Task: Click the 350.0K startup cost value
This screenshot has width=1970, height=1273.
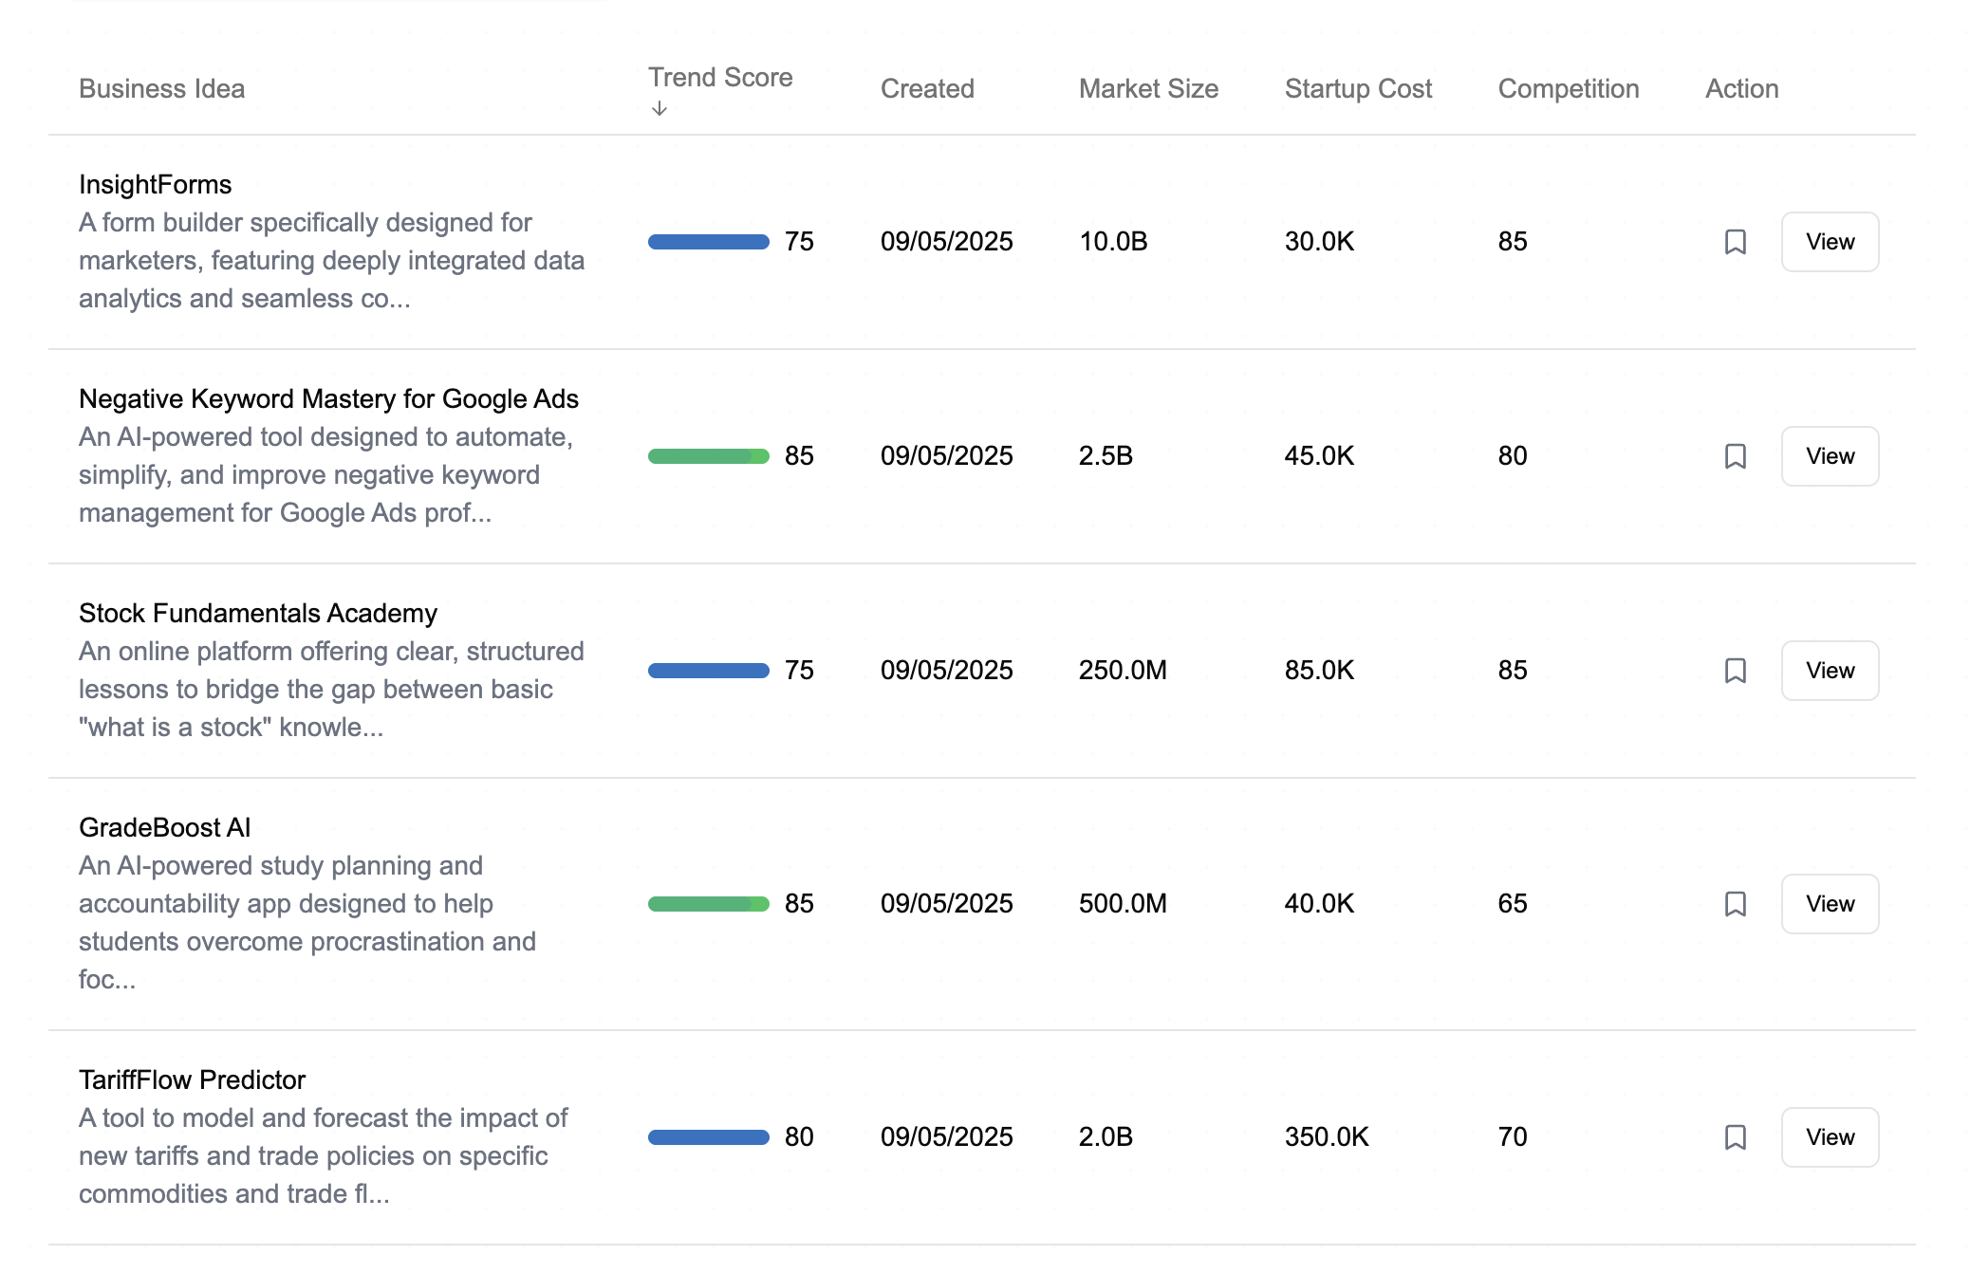Action: 1327,1137
